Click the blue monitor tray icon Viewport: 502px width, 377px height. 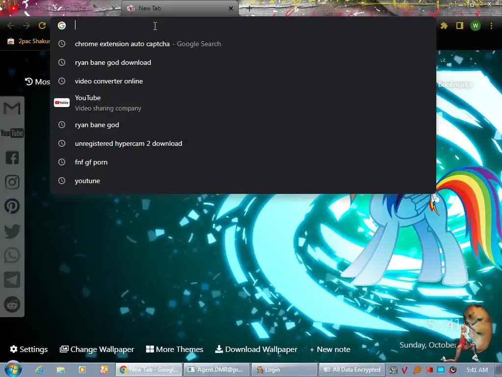(x=441, y=370)
